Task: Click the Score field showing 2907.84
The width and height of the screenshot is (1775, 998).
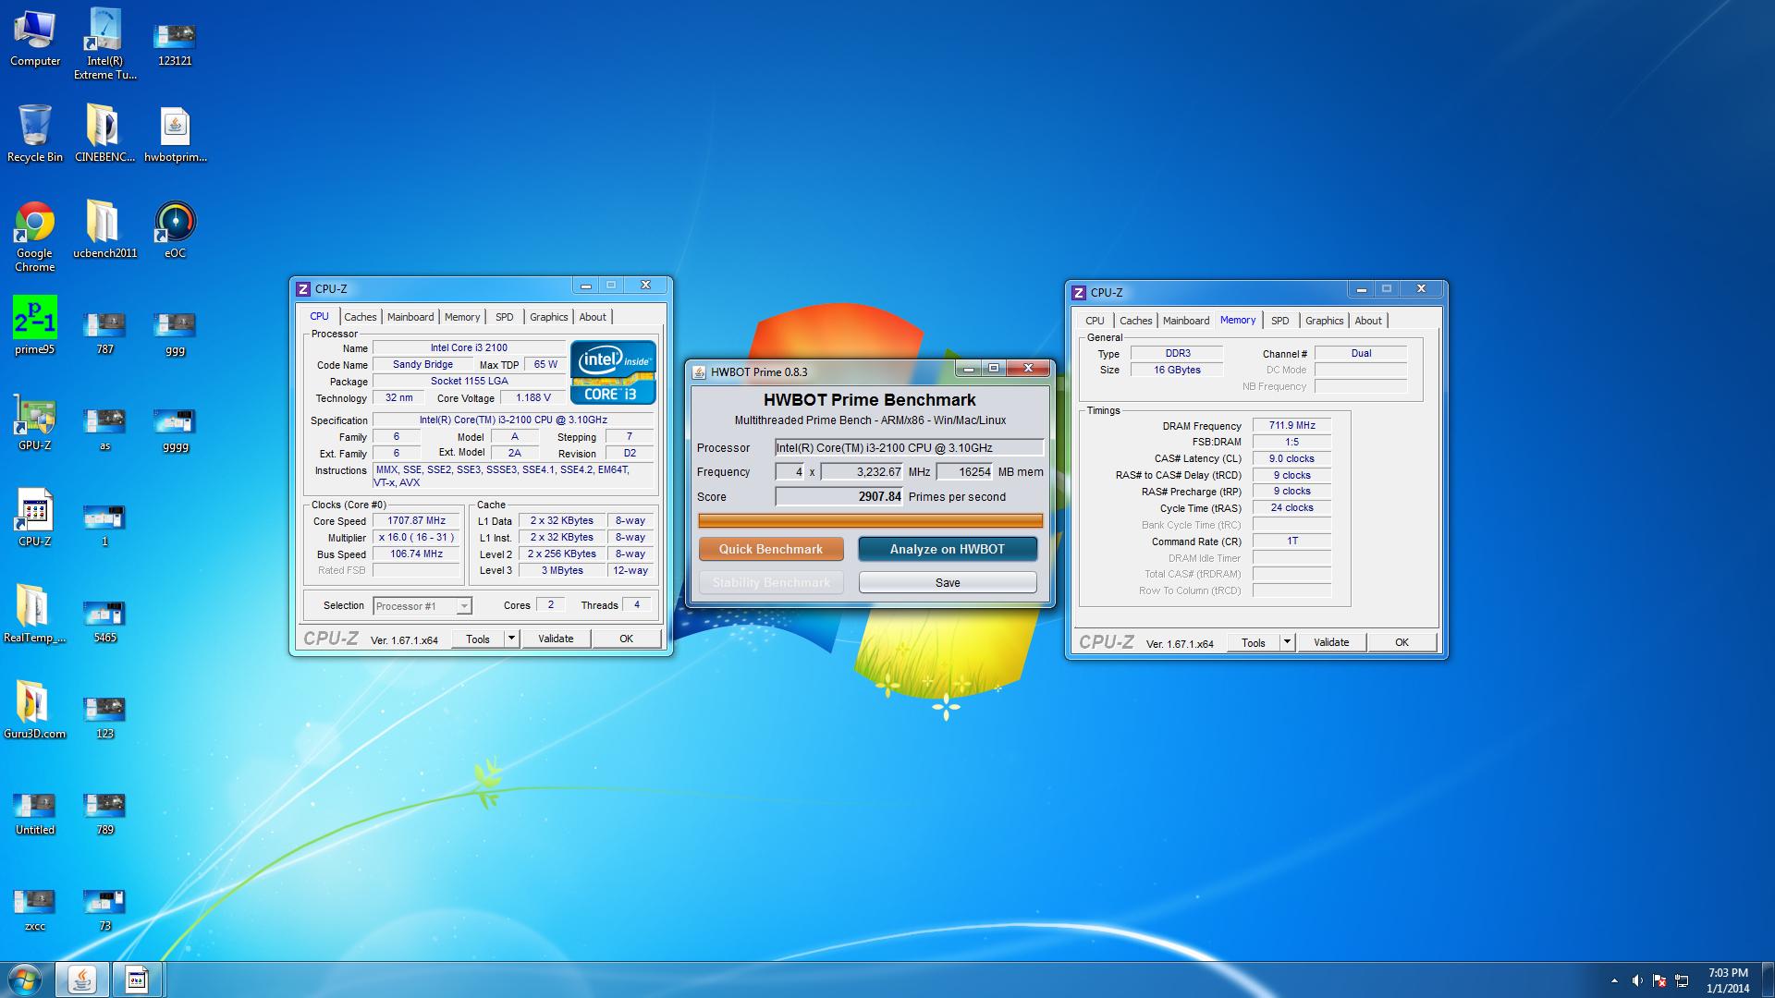Action: (839, 496)
